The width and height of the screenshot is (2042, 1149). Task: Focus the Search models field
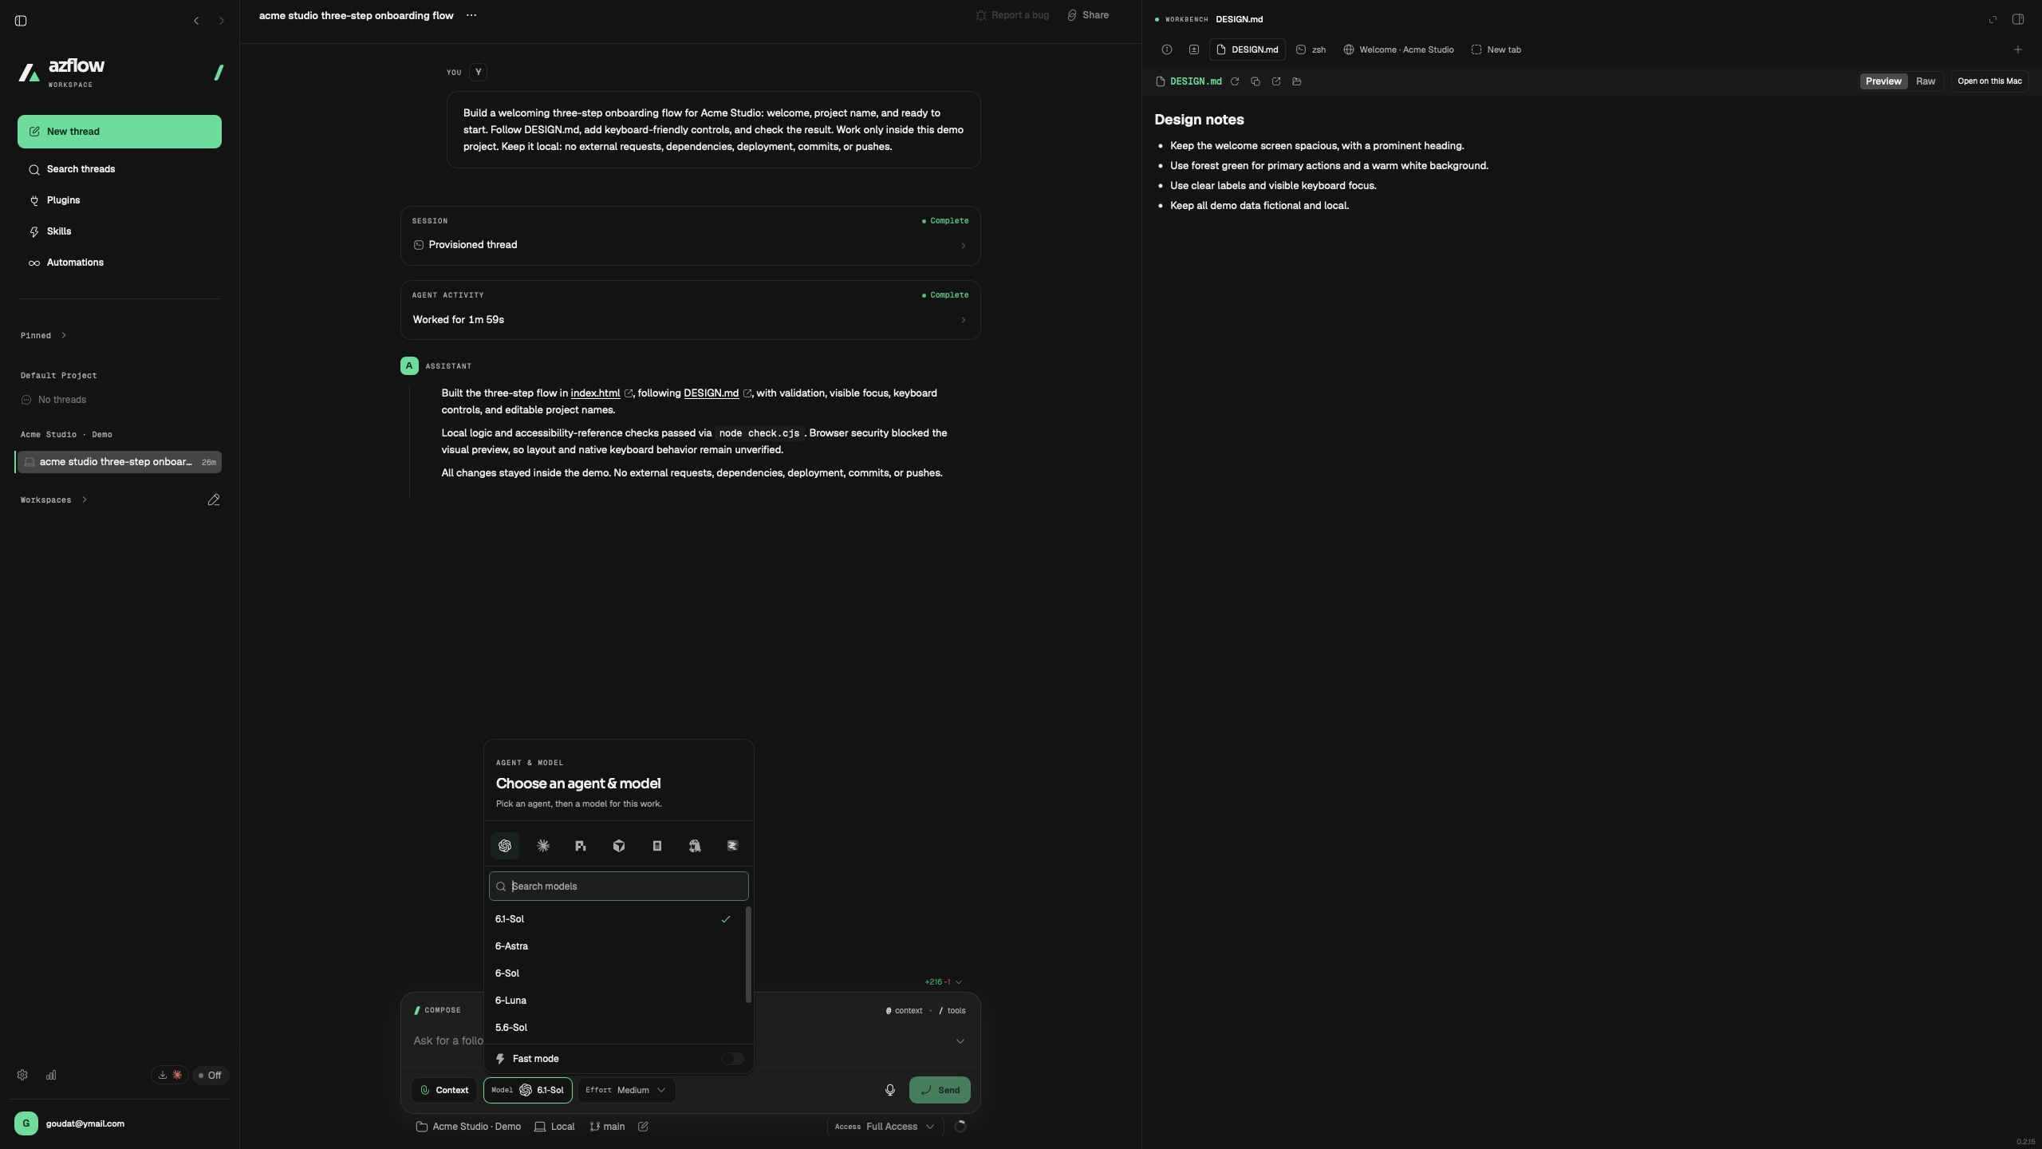[619, 886]
